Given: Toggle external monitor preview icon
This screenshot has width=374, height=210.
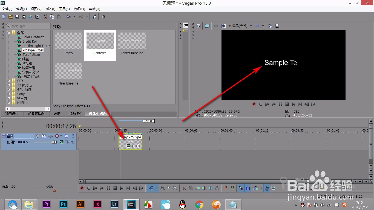Looking at the screenshot, I should 207,26.
